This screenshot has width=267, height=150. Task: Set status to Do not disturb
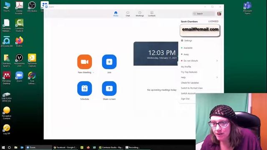tap(189, 61)
